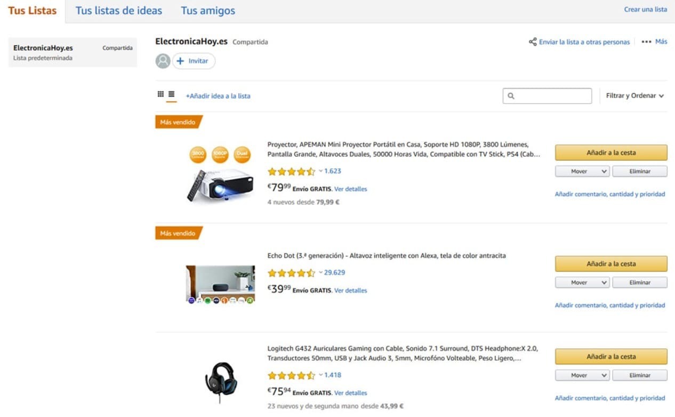
Task: Click Eliminar for Logitech G432 headset
Action: pos(639,375)
